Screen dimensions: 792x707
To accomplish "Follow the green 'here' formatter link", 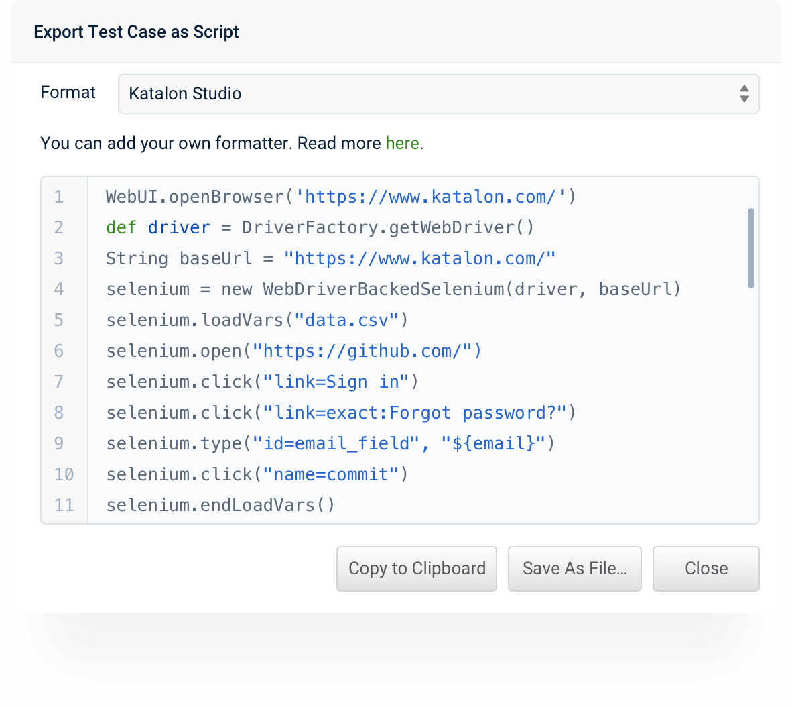I will pyautogui.click(x=402, y=143).
